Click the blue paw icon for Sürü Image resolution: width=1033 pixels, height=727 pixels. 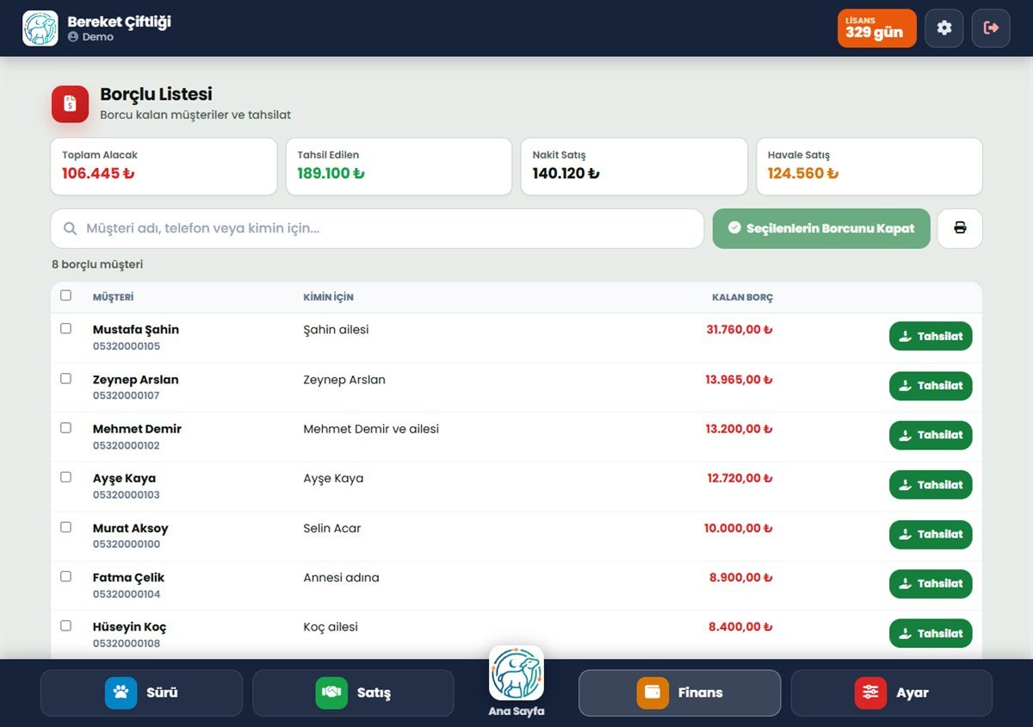pyautogui.click(x=121, y=693)
